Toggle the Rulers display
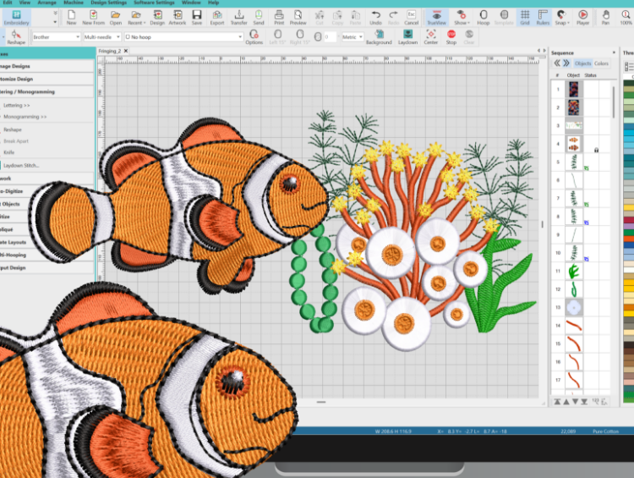 543,18
